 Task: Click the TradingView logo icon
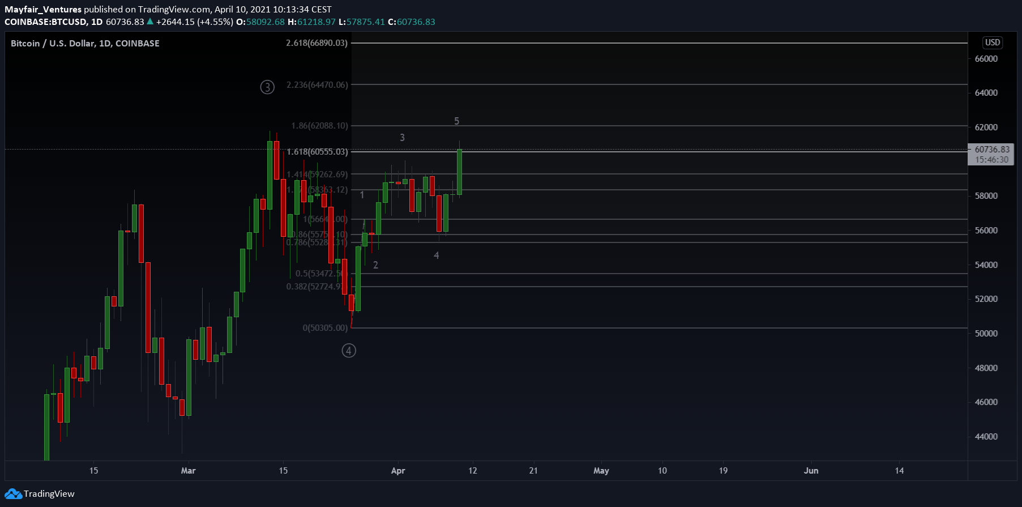click(x=13, y=494)
